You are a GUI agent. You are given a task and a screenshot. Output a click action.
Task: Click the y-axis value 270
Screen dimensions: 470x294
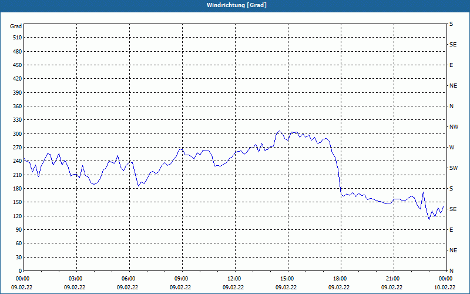[18, 148]
